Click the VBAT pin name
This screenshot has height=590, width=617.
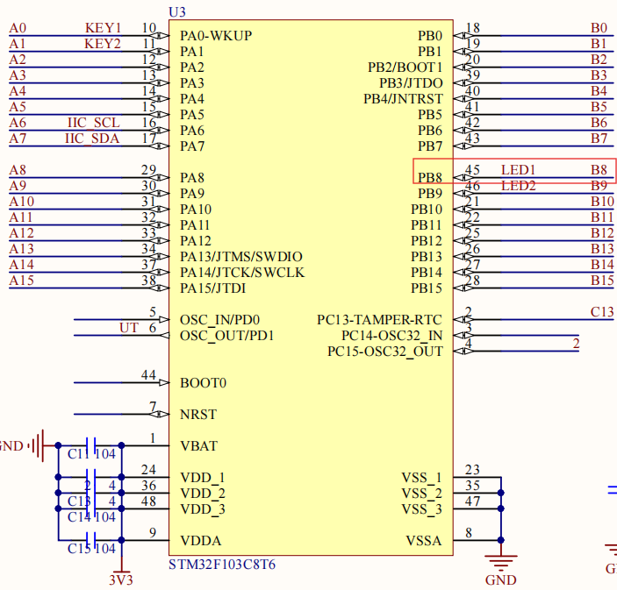pyautogui.click(x=198, y=446)
